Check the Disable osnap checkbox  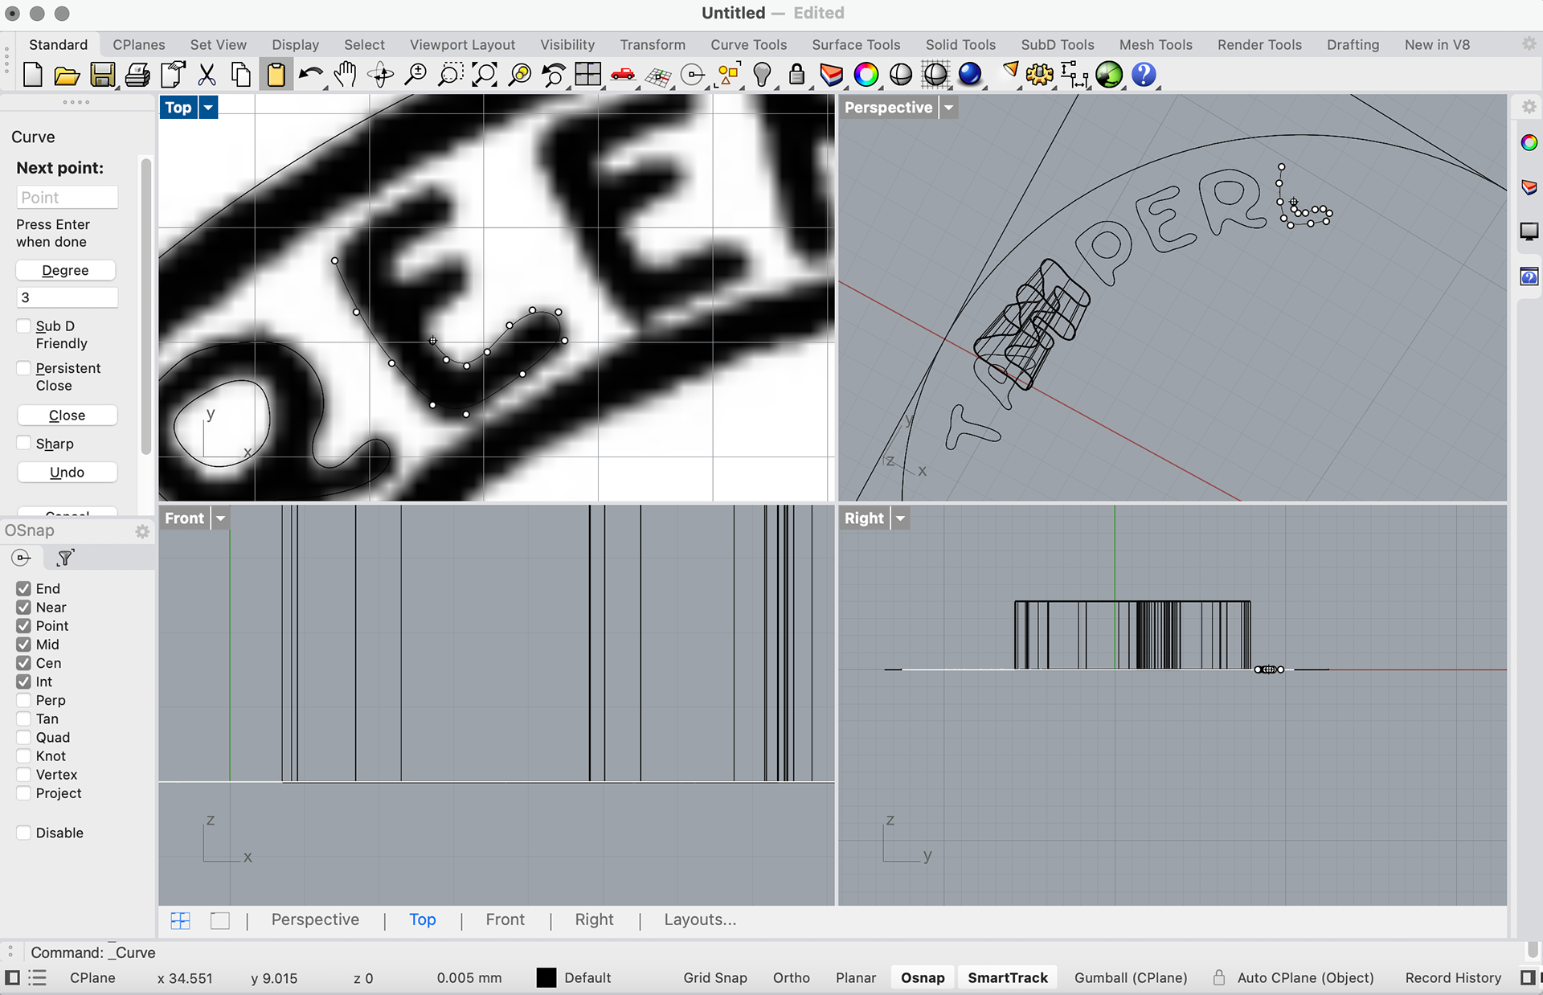click(23, 832)
